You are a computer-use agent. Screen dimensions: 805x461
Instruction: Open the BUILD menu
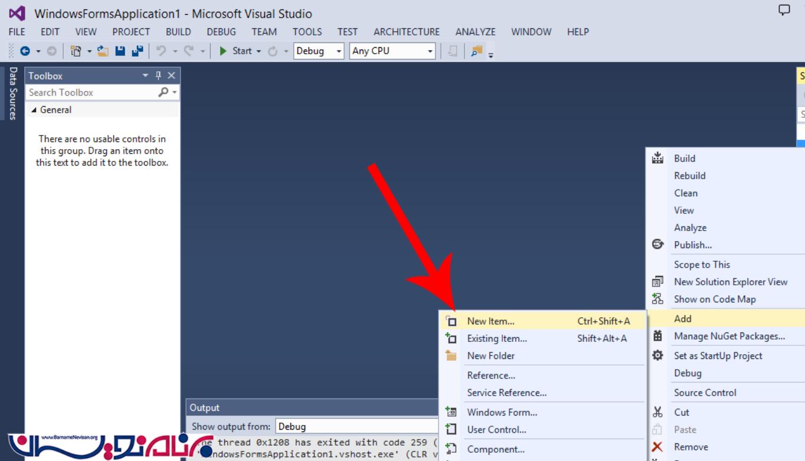pos(178,32)
